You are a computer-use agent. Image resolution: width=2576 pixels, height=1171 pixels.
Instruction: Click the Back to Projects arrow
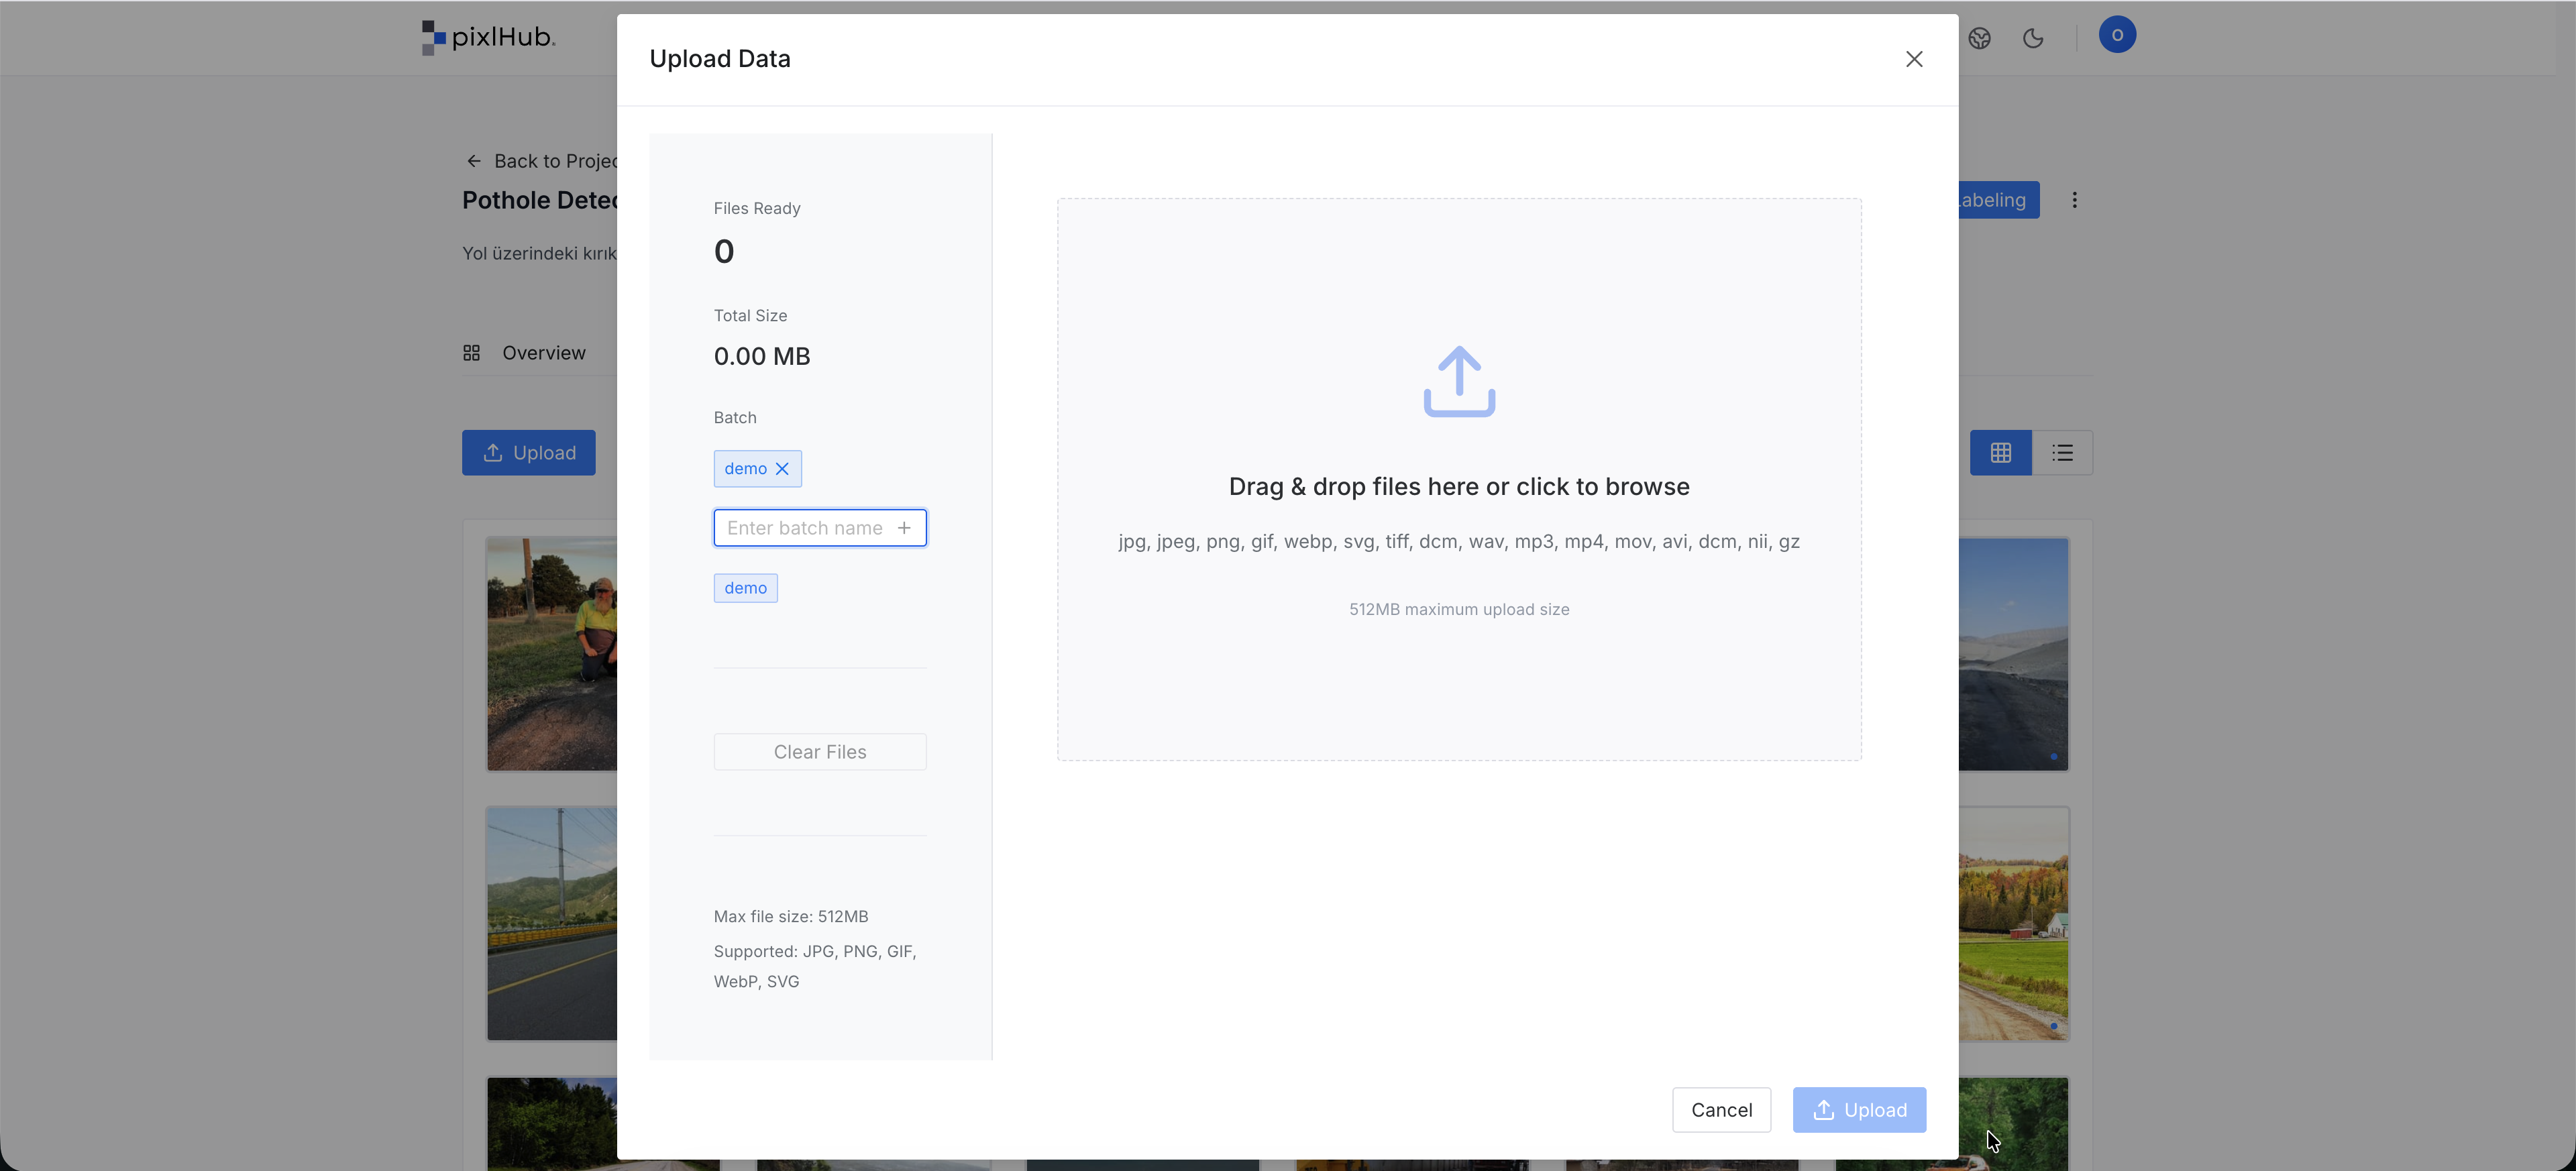tap(474, 161)
